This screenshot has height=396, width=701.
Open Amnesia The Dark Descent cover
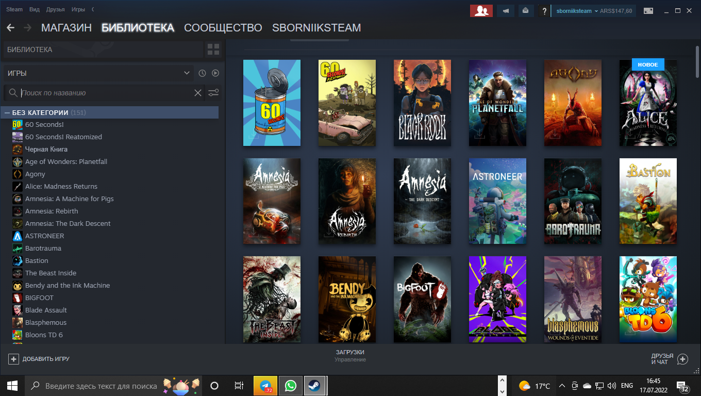coord(422,201)
